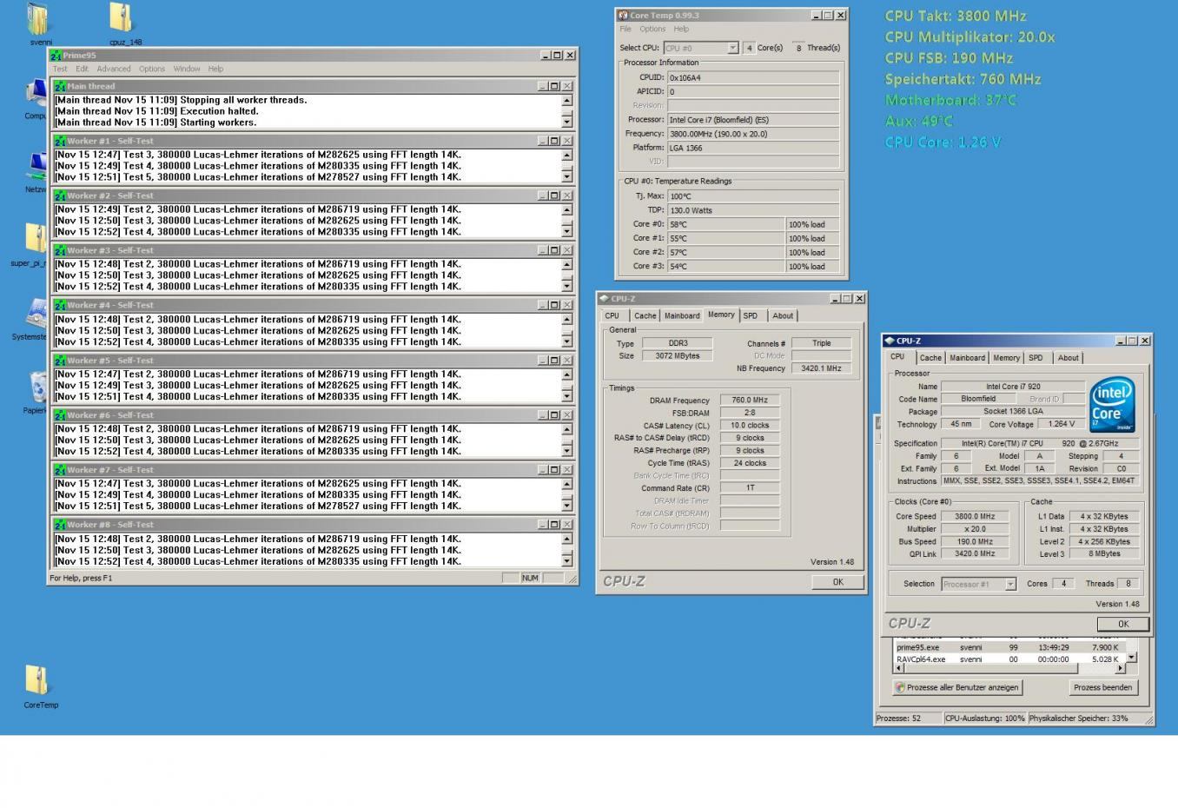Click the NUM indicator in Prime95 status bar
The width and height of the screenshot is (1178, 808).
(x=530, y=578)
